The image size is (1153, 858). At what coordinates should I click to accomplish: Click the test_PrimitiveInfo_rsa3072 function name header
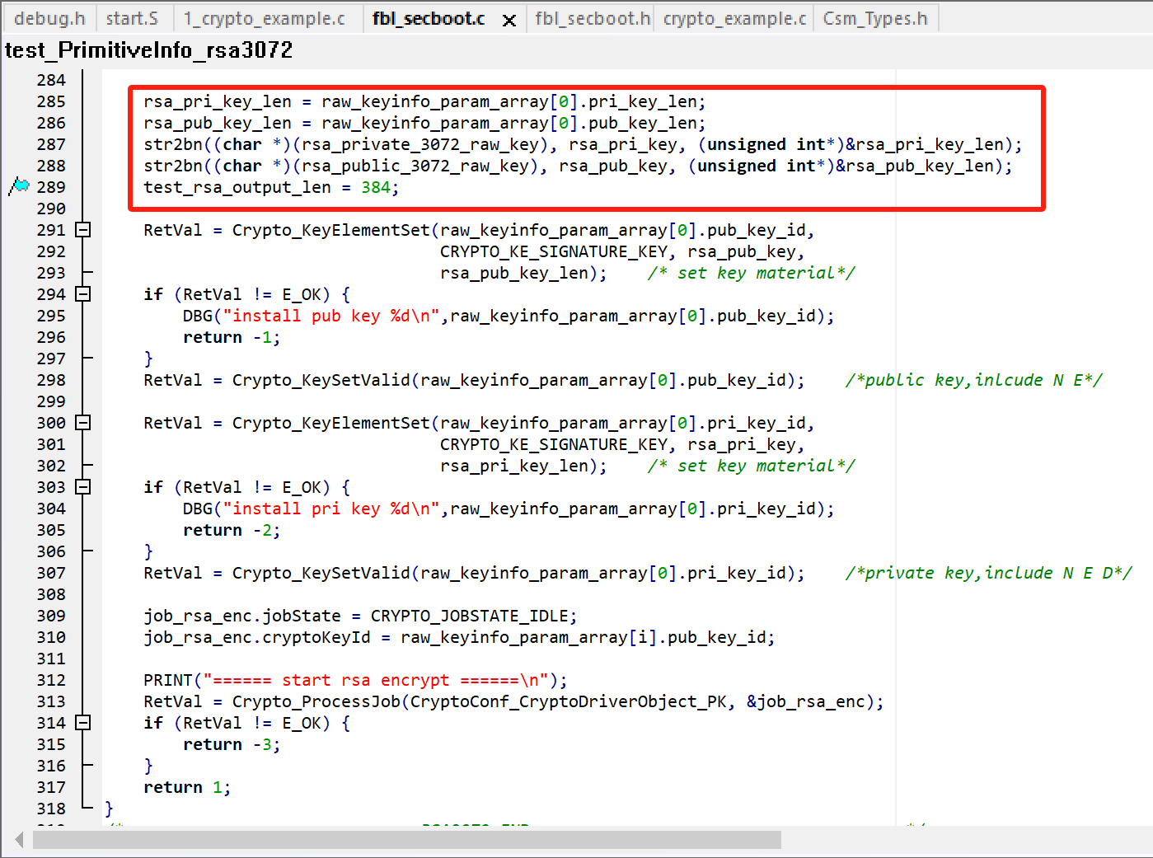[149, 50]
